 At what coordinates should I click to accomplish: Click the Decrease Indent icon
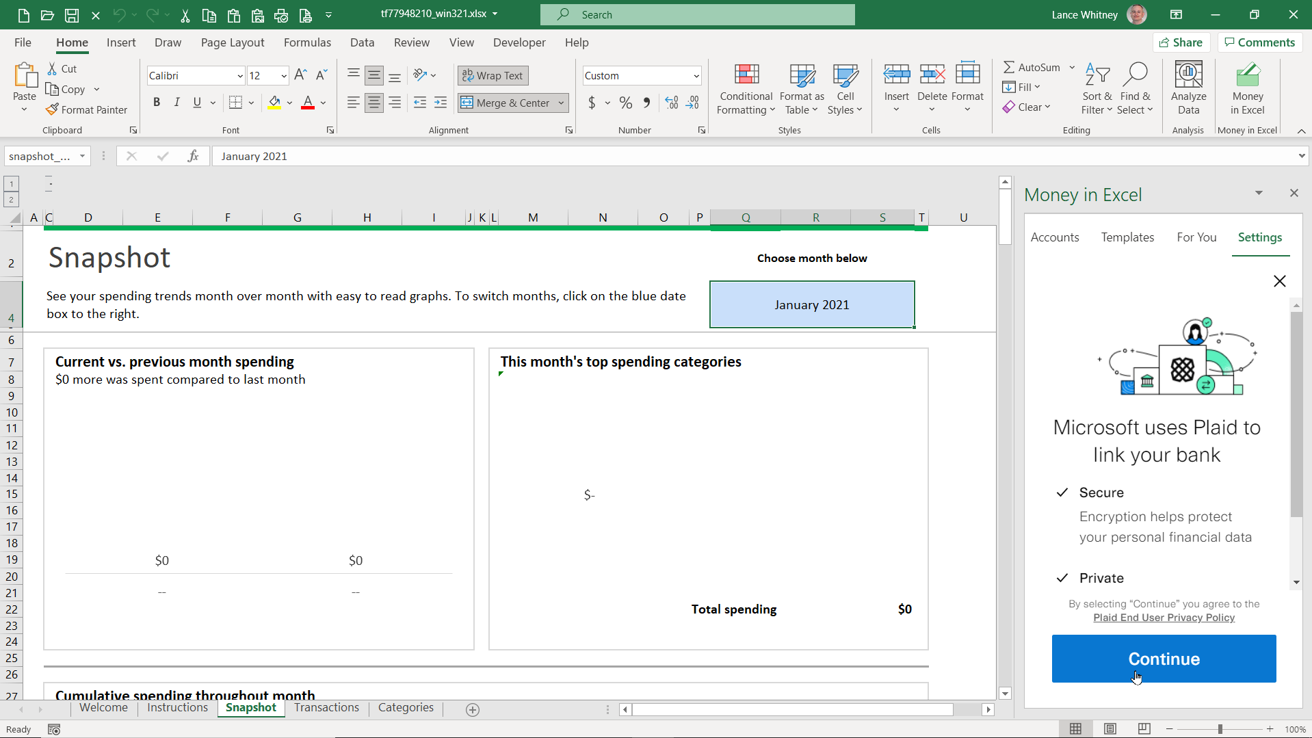(x=420, y=103)
